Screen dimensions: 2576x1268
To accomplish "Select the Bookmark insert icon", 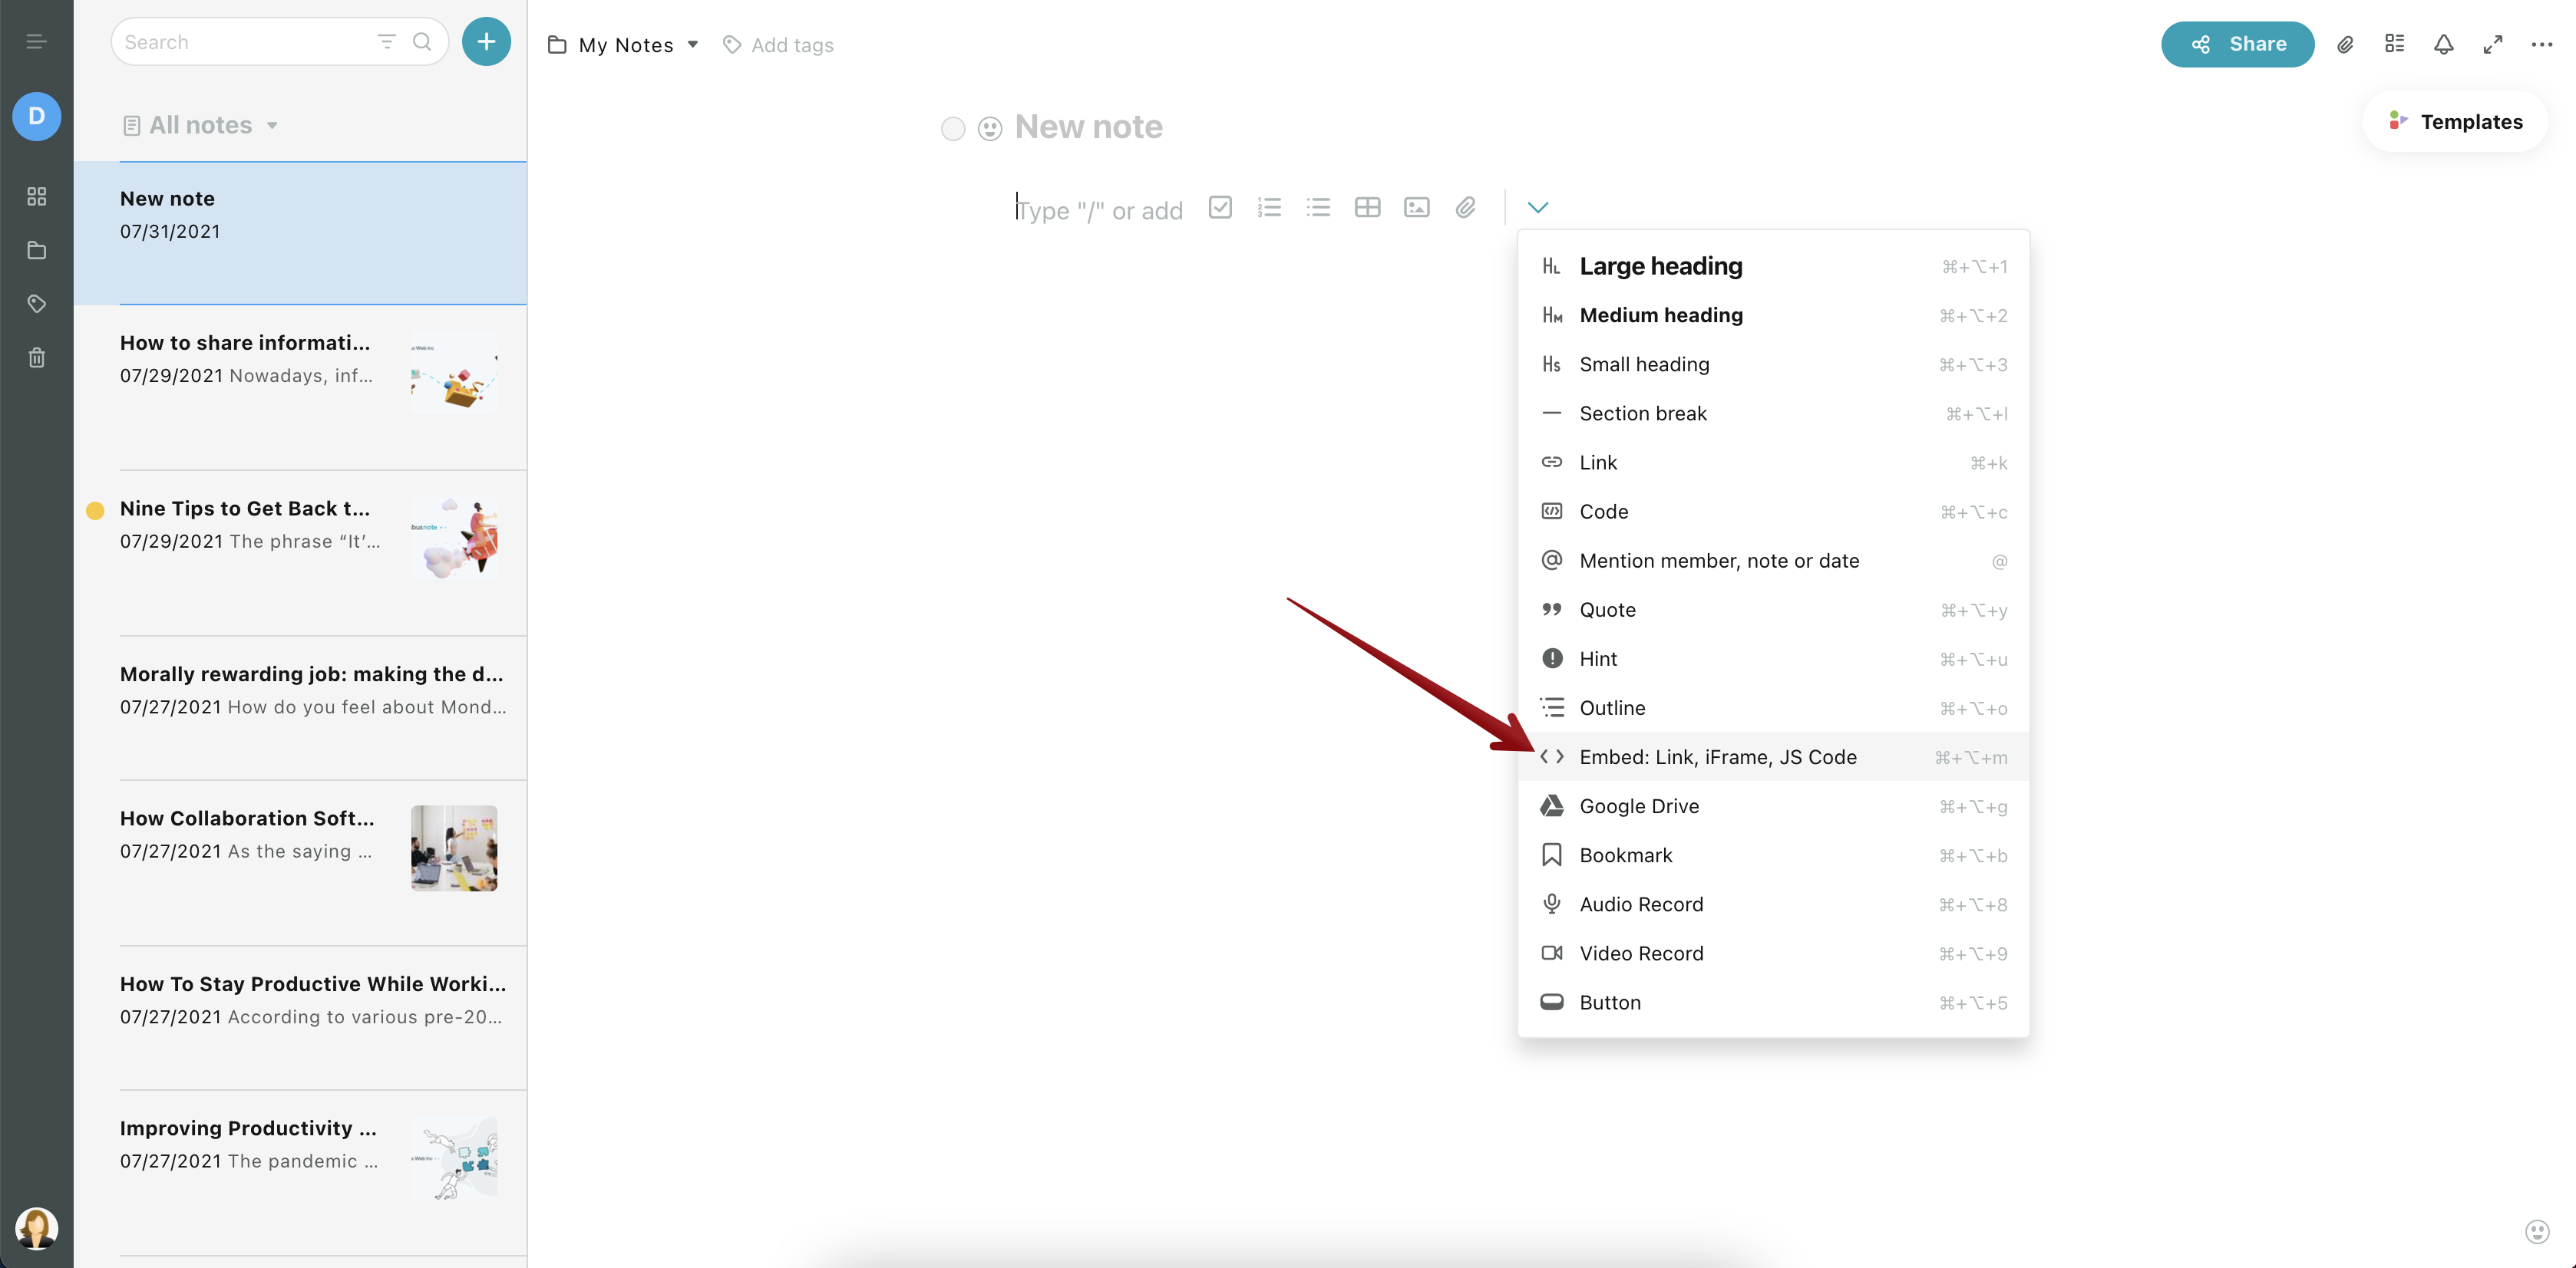I will pos(1549,854).
